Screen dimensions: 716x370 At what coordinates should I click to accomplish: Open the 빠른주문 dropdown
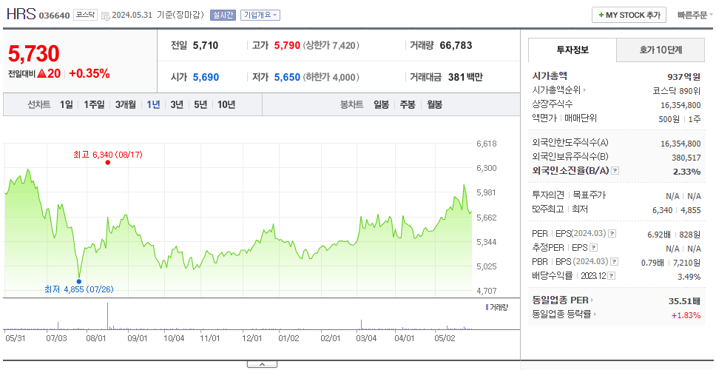(x=695, y=15)
